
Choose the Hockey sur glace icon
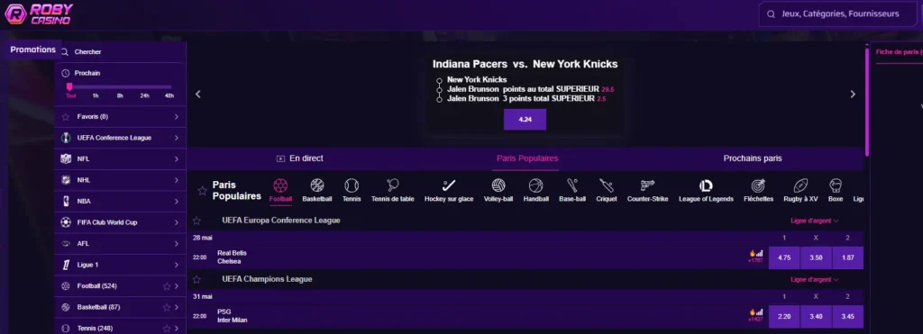(x=449, y=186)
